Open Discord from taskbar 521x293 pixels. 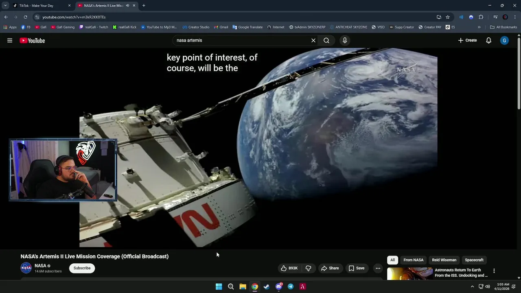click(x=279, y=286)
